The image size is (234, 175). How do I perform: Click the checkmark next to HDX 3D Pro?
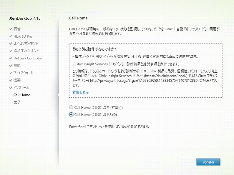coord(11,36)
